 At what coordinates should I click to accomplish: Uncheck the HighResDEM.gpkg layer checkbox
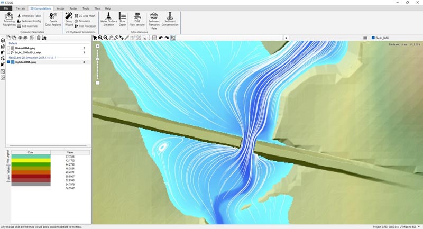tap(9, 62)
